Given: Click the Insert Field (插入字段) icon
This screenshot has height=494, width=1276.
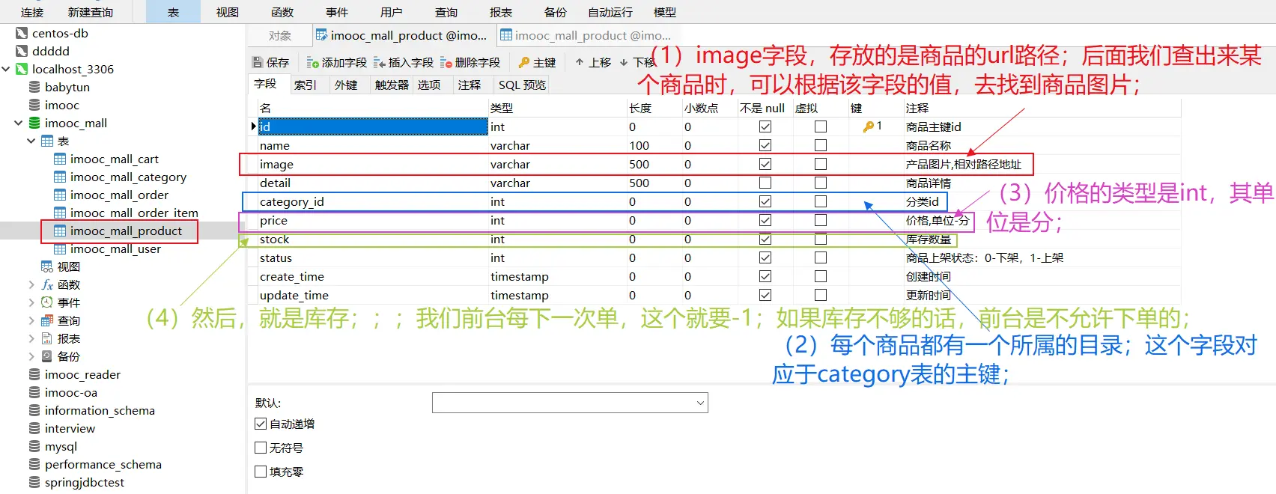Looking at the screenshot, I should (x=380, y=63).
